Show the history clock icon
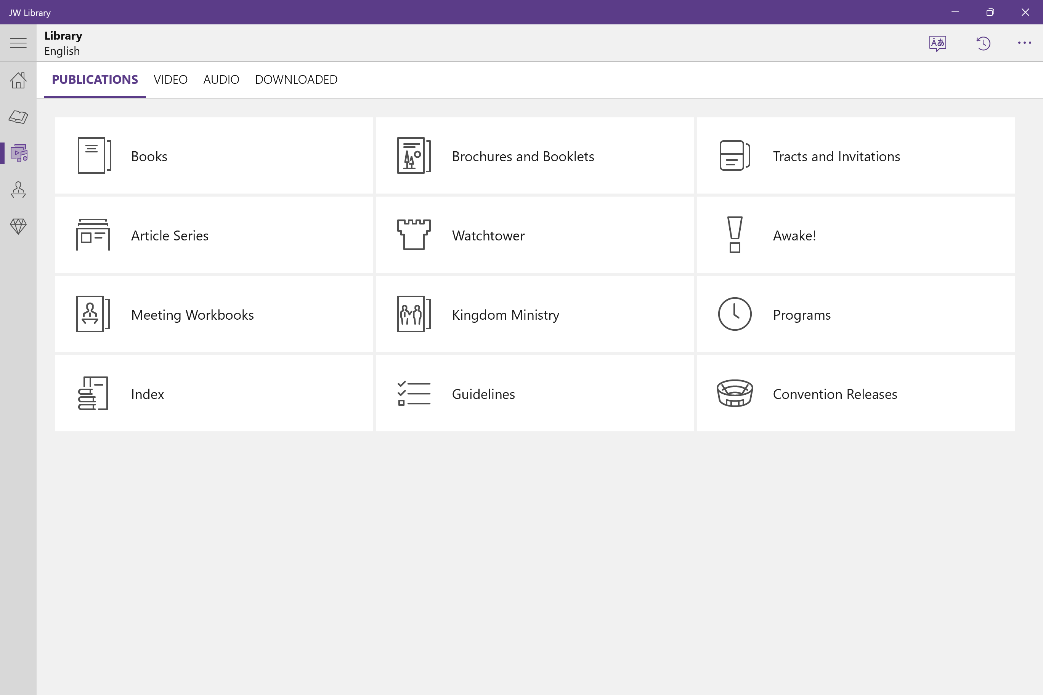 click(983, 43)
